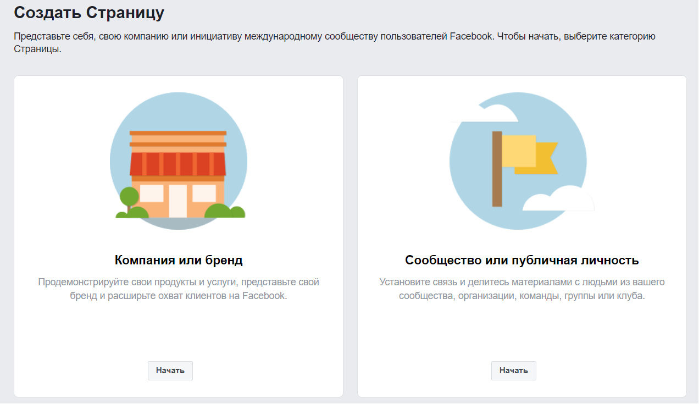Screen dimensions: 699x404
Task: Click the white door of the store
Action: click(177, 201)
